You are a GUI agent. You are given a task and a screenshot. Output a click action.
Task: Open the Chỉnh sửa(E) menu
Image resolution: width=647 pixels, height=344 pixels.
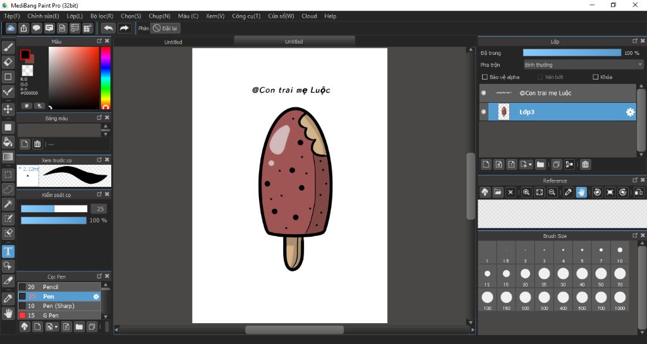pos(44,16)
